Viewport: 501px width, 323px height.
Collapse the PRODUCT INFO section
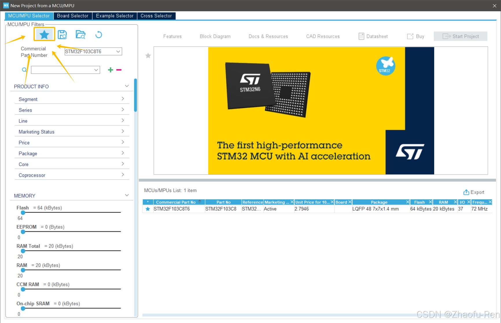[x=127, y=86]
